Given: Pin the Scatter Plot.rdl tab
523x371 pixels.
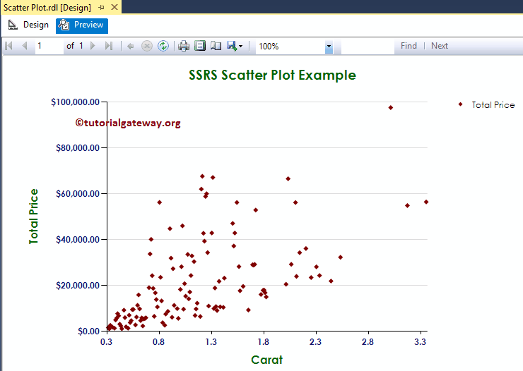Looking at the screenshot, I should coord(101,7).
